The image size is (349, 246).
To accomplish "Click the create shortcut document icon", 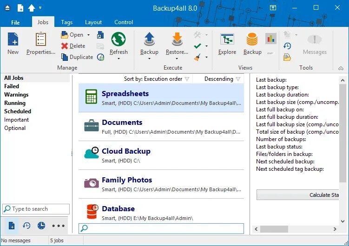I will click(x=100, y=35).
